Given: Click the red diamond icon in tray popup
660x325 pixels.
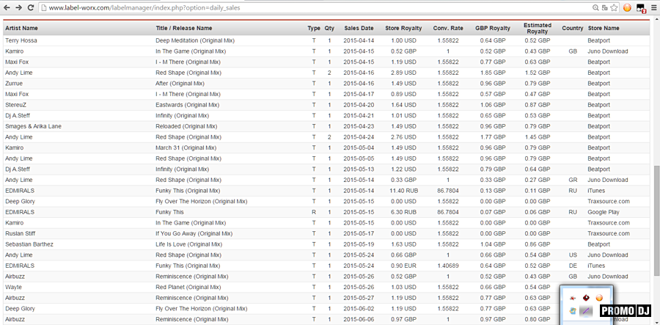Looking at the screenshot, I should (586, 298).
